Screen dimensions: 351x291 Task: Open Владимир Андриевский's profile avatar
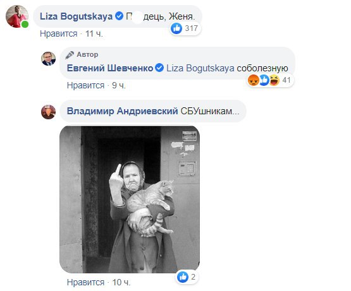pos(48,112)
